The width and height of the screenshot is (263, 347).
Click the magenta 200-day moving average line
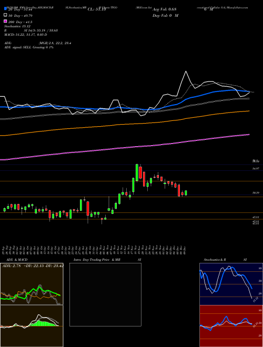coord(125,148)
